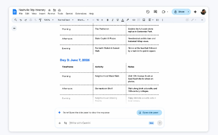This screenshot has height=135, width=218.
Task: Run spelling and grammar check
Action: tap(36, 20)
